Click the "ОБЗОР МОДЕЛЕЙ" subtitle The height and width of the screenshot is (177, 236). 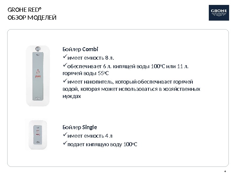click(32, 17)
